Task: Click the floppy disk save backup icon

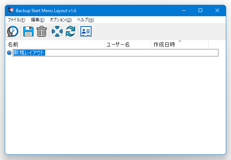Action: point(28,31)
